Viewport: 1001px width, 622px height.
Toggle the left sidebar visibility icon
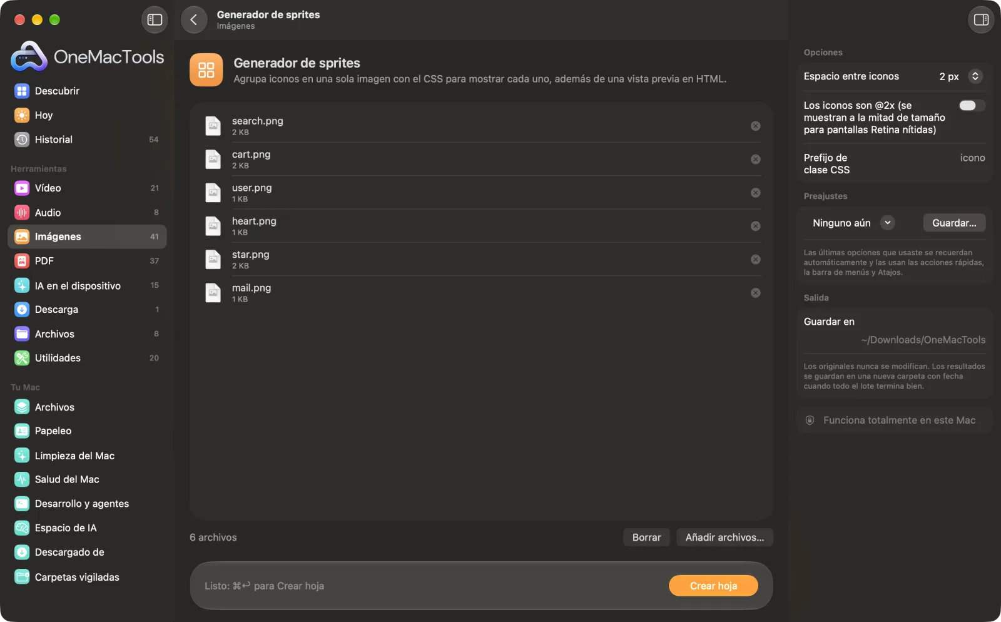click(155, 20)
